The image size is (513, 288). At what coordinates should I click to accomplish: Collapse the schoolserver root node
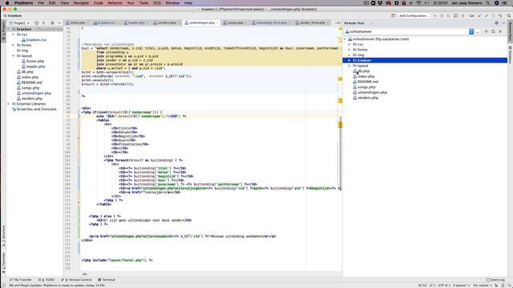pyautogui.click(x=345, y=39)
